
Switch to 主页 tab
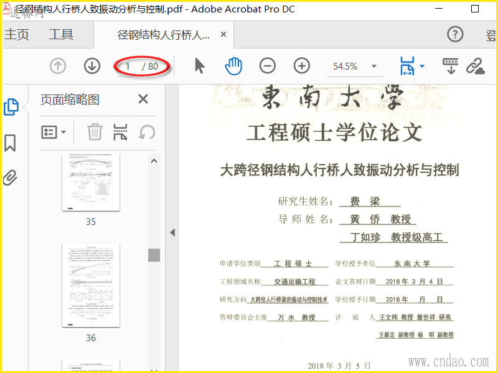click(17, 34)
